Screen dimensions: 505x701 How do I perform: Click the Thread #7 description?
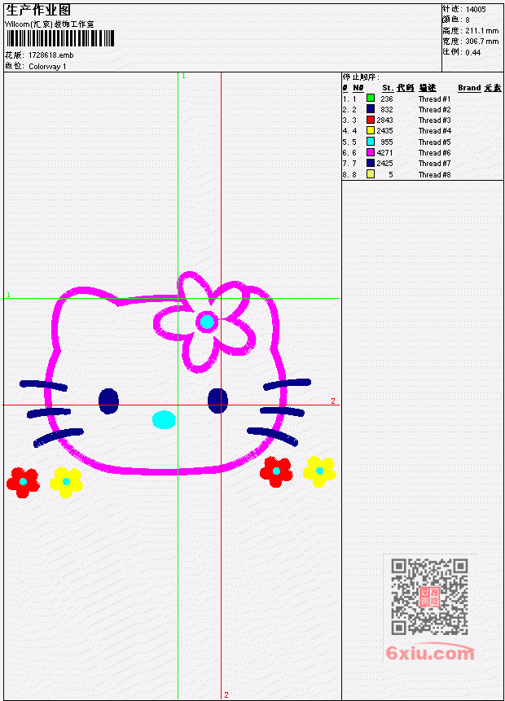434,164
